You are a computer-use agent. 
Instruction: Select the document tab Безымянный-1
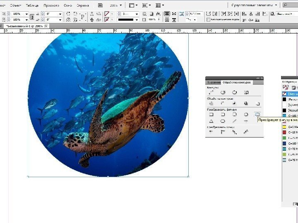[x=24, y=26]
